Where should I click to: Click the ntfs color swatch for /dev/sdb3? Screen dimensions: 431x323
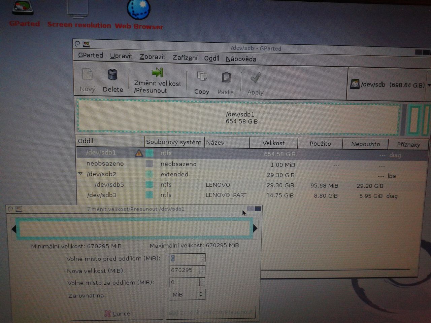[x=149, y=195]
